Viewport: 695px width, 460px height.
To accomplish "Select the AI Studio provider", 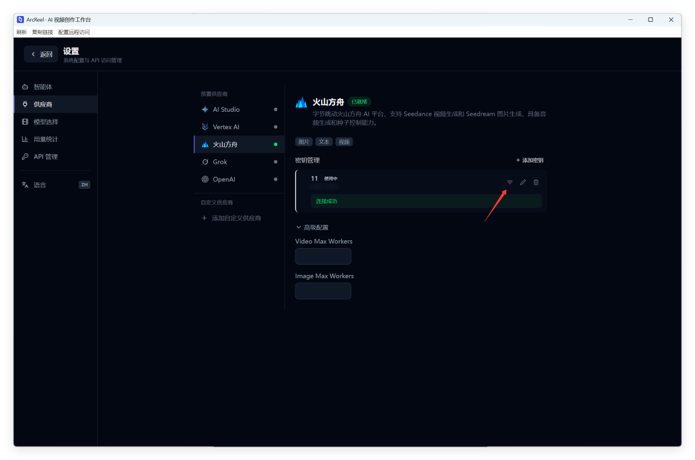I will pos(239,109).
